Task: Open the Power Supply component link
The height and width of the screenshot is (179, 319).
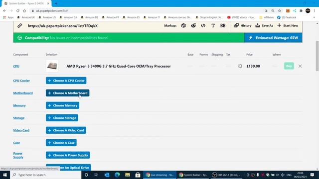Action: point(18,155)
